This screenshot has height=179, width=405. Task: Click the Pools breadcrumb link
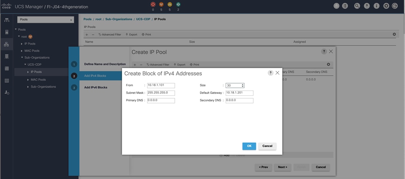point(87,19)
